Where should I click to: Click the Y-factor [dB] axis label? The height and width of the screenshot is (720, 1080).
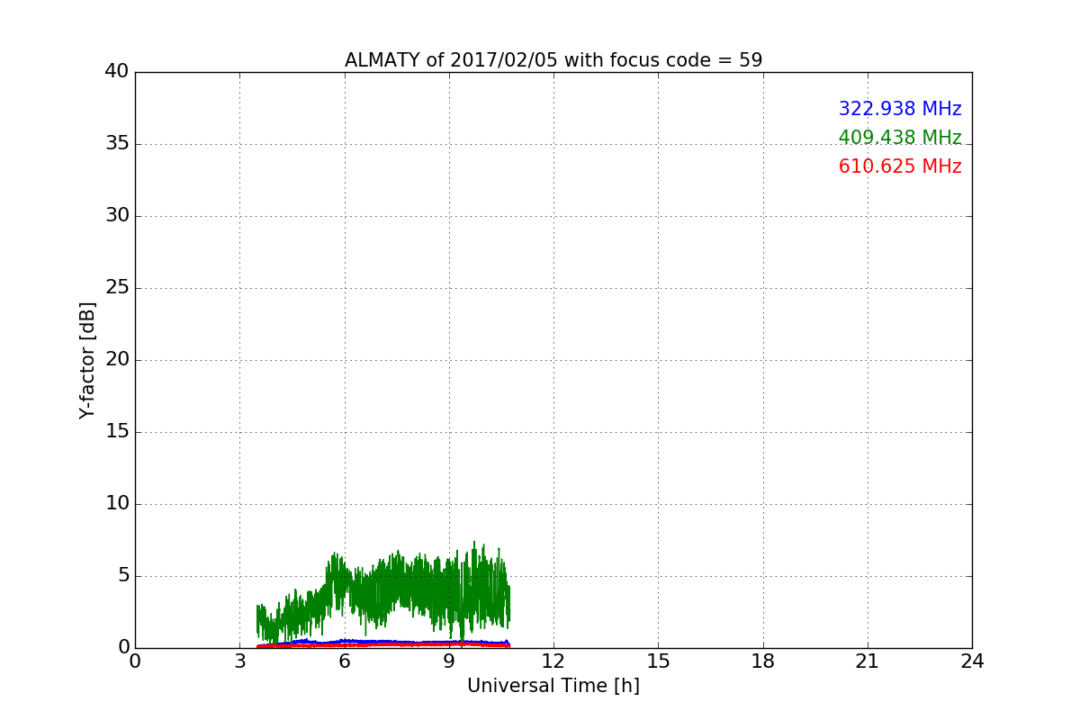(87, 360)
